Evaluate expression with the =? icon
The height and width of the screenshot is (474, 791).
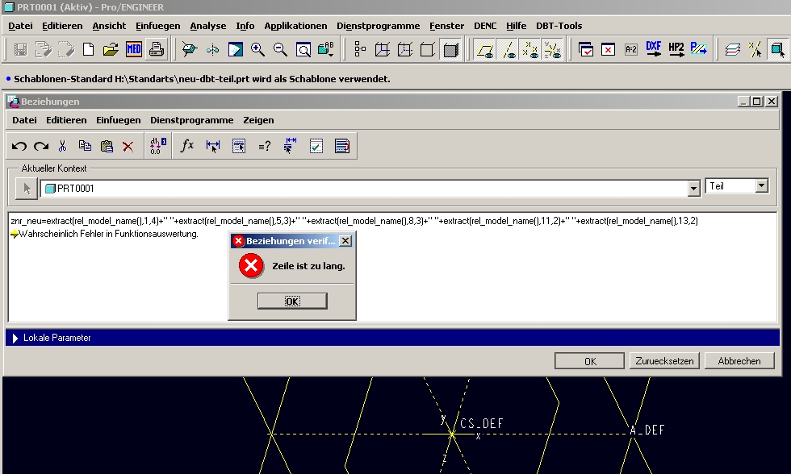click(x=265, y=147)
